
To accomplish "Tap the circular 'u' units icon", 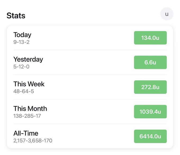I will click(x=167, y=14).
